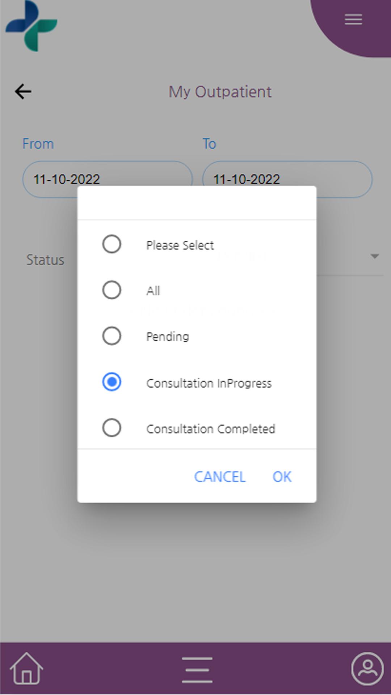Open the hamburger menu at top right
The height and width of the screenshot is (695, 391).
(x=353, y=20)
